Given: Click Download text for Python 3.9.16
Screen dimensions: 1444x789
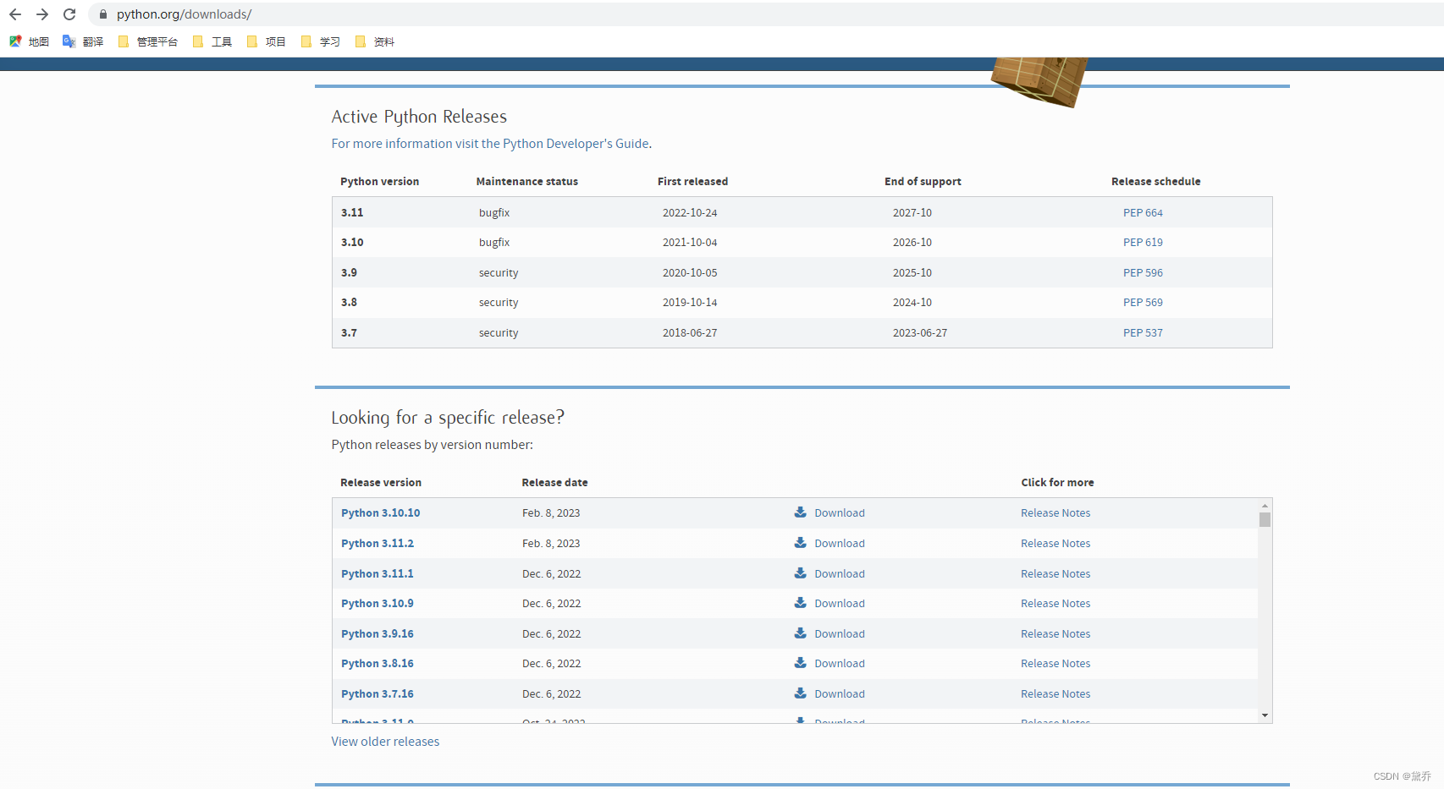Looking at the screenshot, I should tap(840, 634).
